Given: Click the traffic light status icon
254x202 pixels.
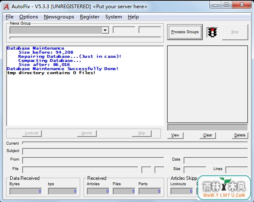Looking at the screenshot, I should click(x=212, y=32).
